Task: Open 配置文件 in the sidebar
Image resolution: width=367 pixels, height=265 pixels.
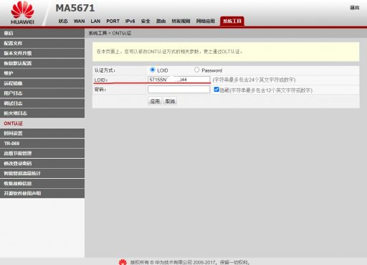Action: [x=42, y=43]
